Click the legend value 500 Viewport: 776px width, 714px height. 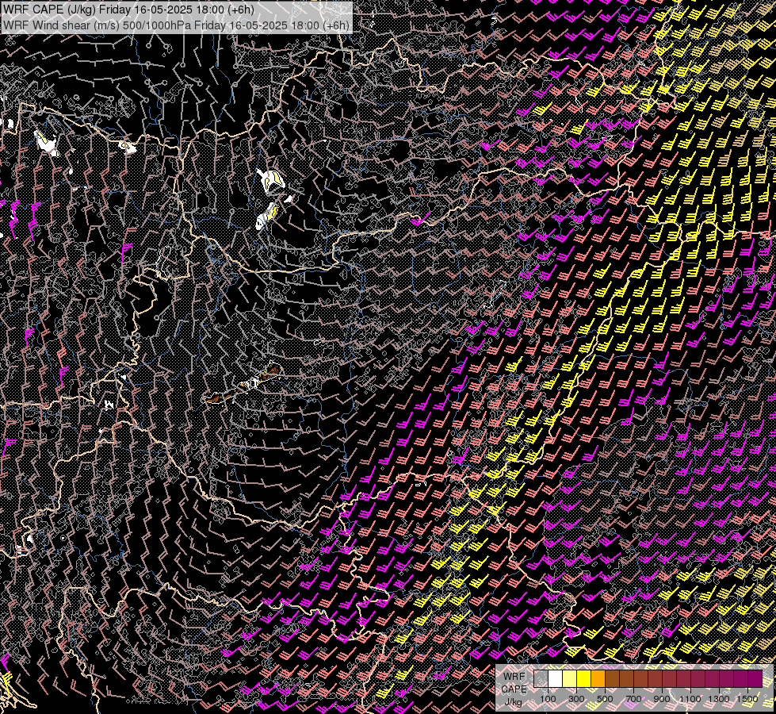coord(605,699)
